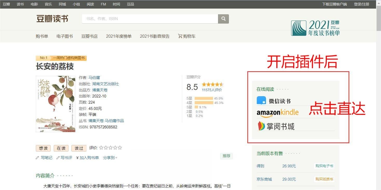This screenshot has width=381, height=190.
Task: Open 博集天卷 producer link
Action: pos(100,90)
